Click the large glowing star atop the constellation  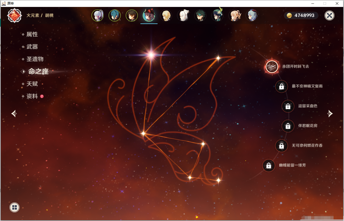point(151,55)
